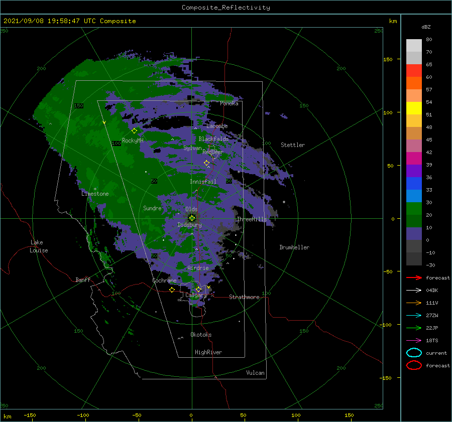Click the Sundre label
The height and width of the screenshot is (422, 452).
point(152,208)
